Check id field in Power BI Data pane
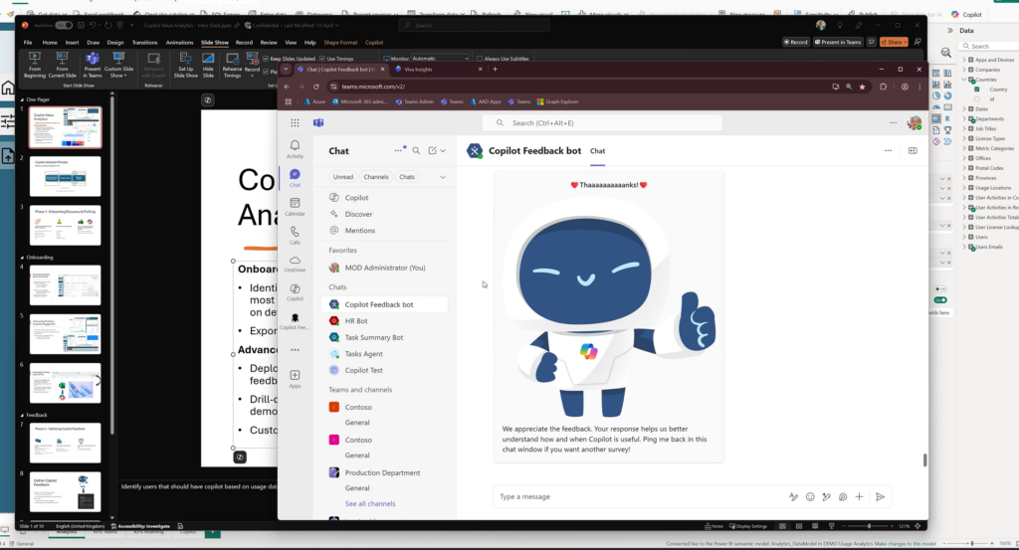The image size is (1019, 550). (x=977, y=99)
